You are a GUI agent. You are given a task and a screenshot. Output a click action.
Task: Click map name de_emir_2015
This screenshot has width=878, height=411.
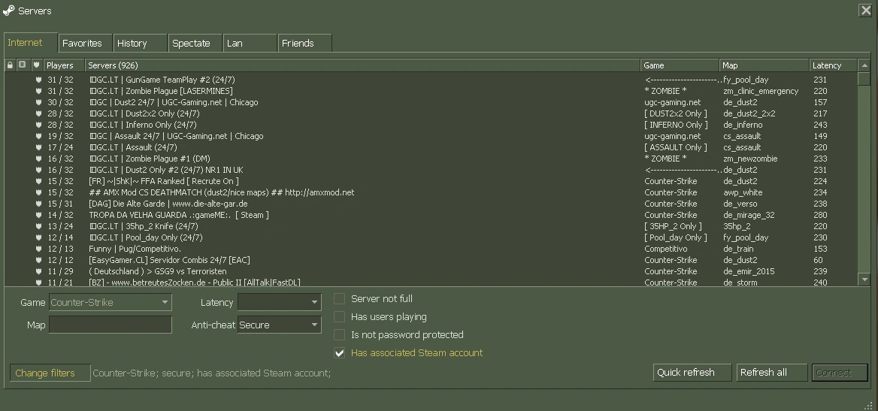click(x=749, y=271)
